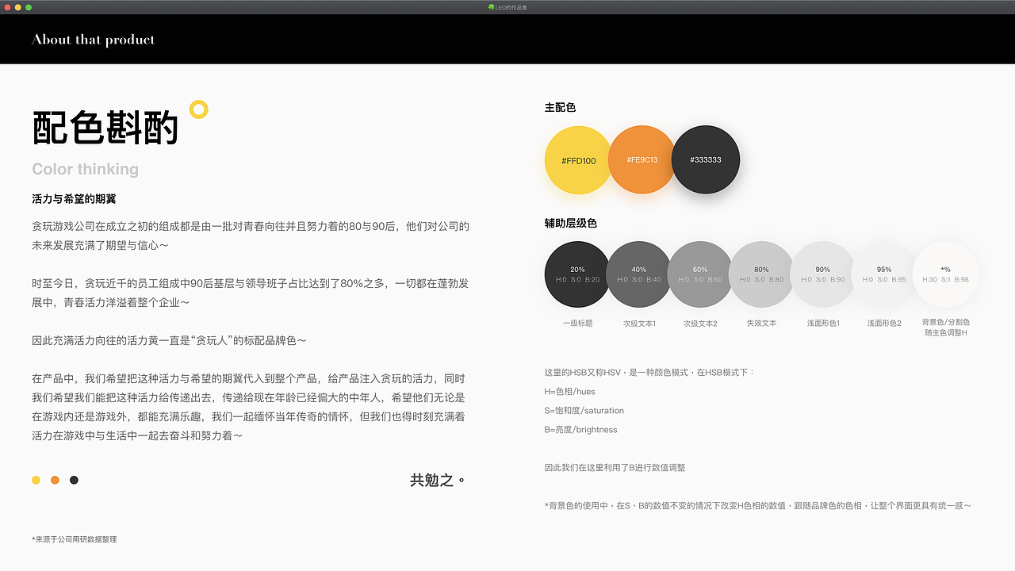The height and width of the screenshot is (571, 1015).
Task: Click the small dark dot above the footnote
Action: click(74, 480)
